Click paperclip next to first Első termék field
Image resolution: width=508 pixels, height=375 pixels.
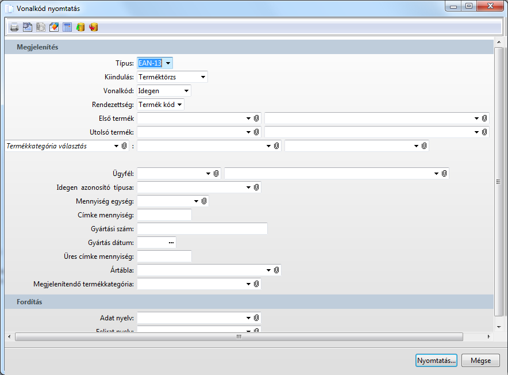(x=256, y=118)
